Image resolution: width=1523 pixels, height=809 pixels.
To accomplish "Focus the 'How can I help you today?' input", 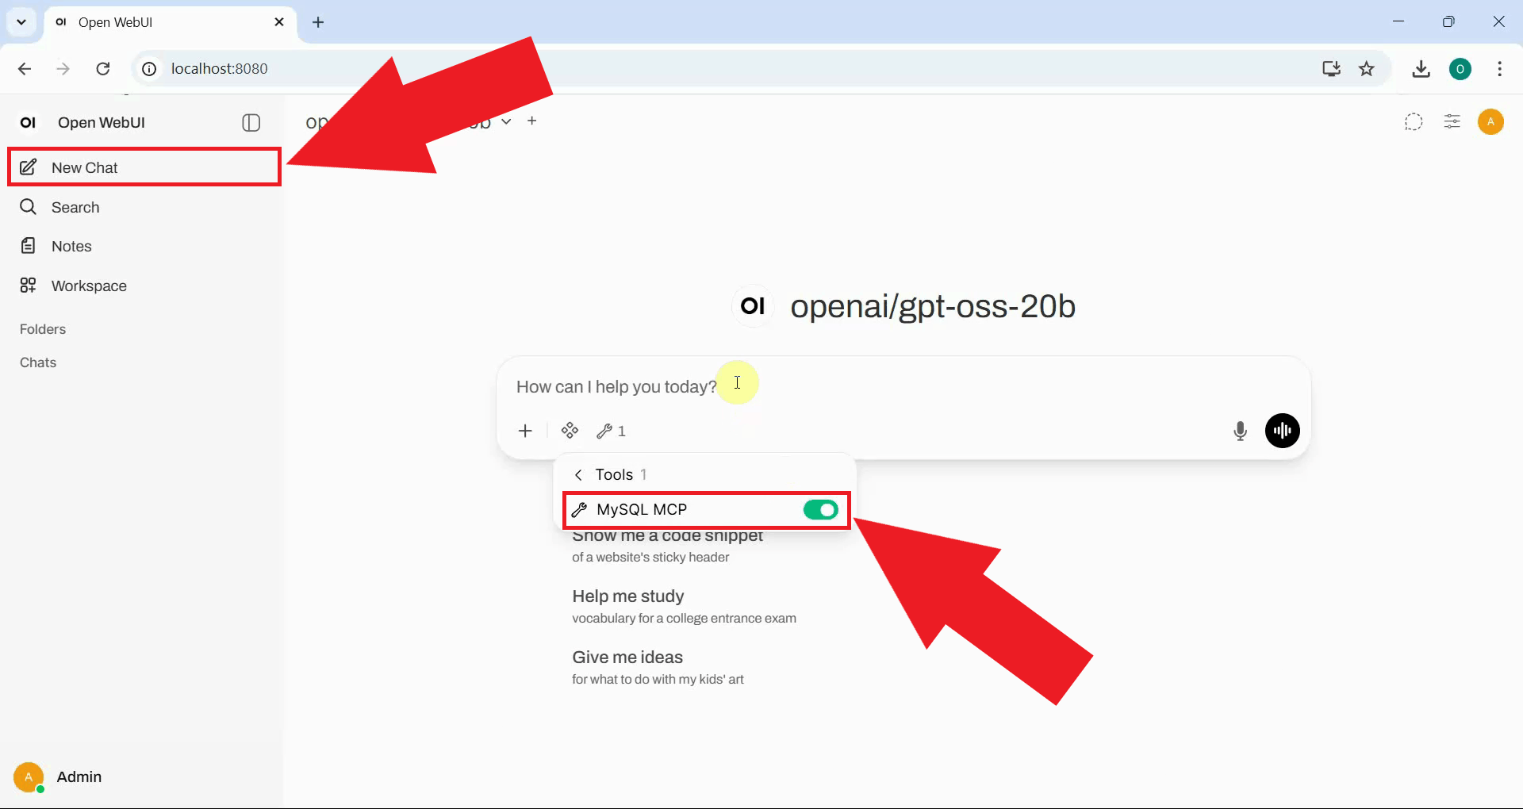I will tap(904, 386).
